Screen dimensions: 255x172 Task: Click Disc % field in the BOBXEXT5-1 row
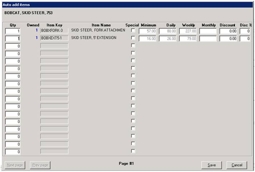click(x=245, y=39)
